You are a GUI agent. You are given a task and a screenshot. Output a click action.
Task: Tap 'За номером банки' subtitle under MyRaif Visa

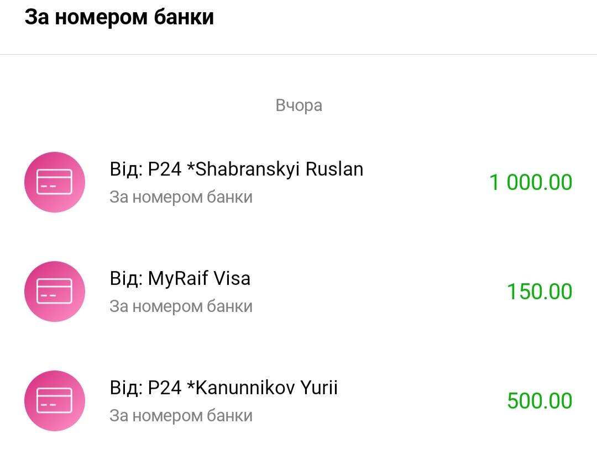pyautogui.click(x=181, y=306)
